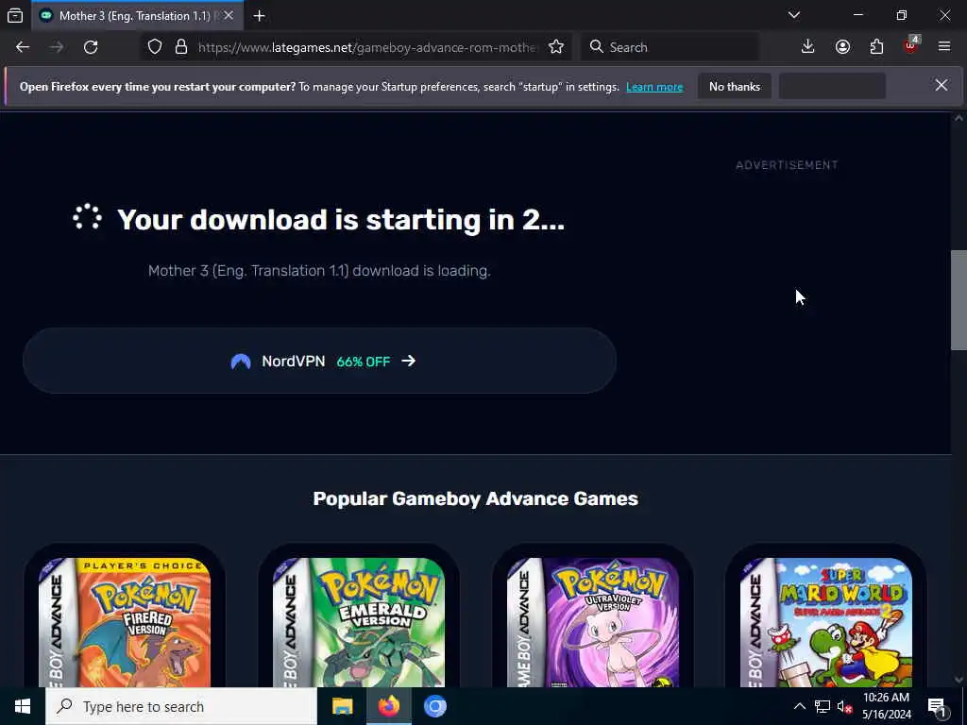View site security padlock info
967x725 pixels.
click(181, 47)
